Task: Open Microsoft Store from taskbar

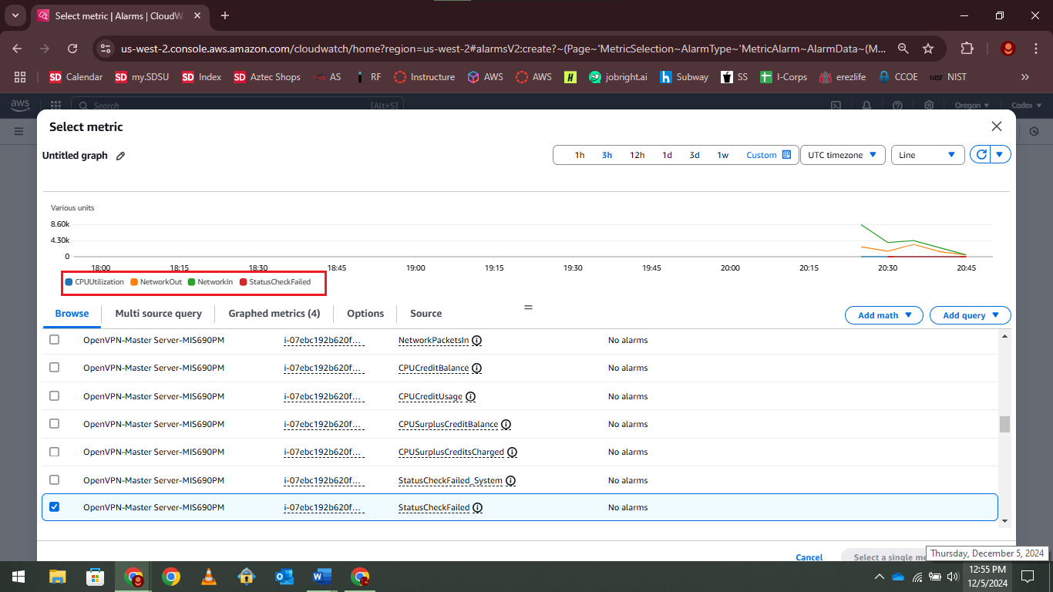Action: (x=95, y=577)
